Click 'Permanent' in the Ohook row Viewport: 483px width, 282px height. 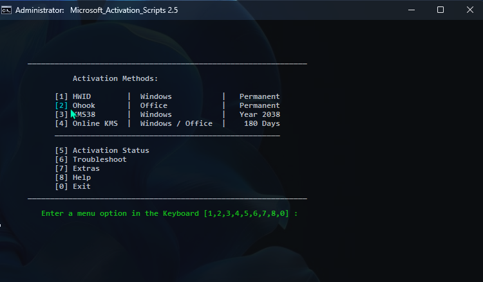[260, 105]
